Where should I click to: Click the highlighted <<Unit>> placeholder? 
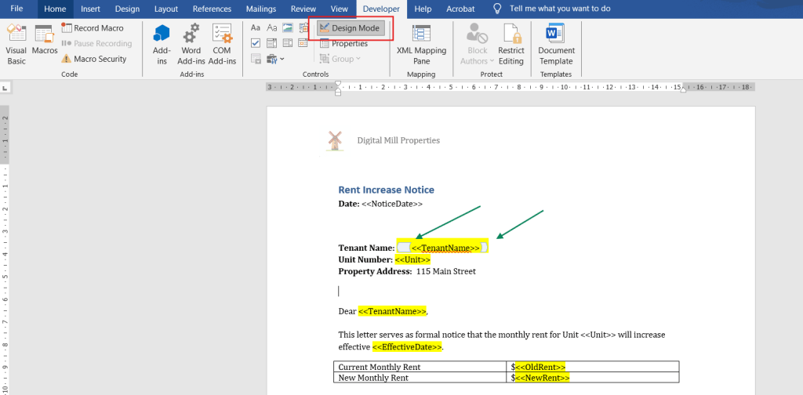coord(412,259)
